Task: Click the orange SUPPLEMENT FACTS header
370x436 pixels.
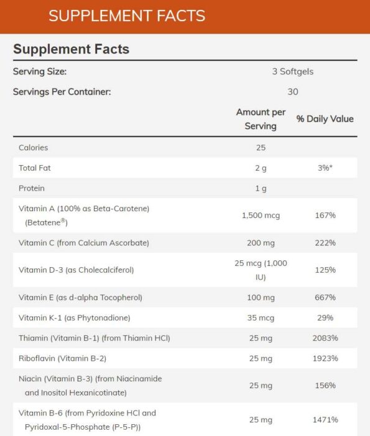Action: (x=185, y=16)
